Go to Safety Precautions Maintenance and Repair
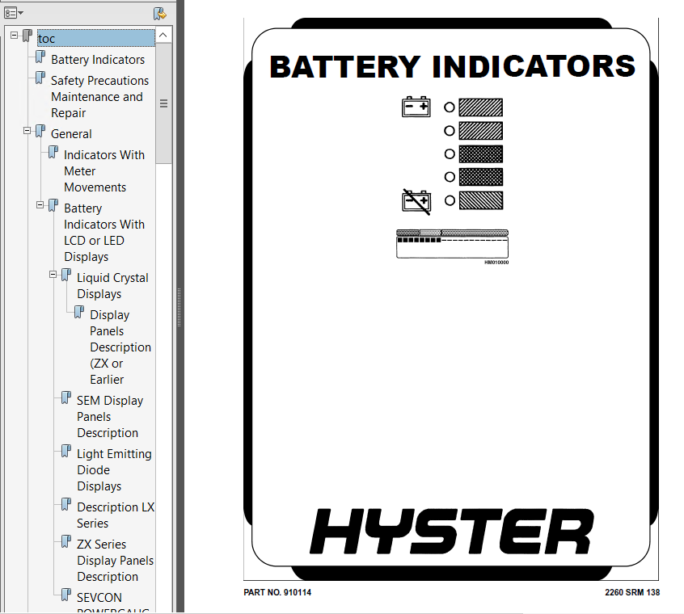684x614 pixels. [100, 97]
